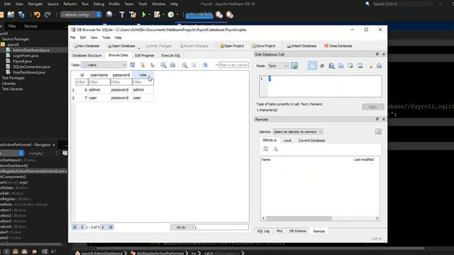Open the default config dropdown in NetBeans
This screenshot has width=454, height=255.
point(81,14)
